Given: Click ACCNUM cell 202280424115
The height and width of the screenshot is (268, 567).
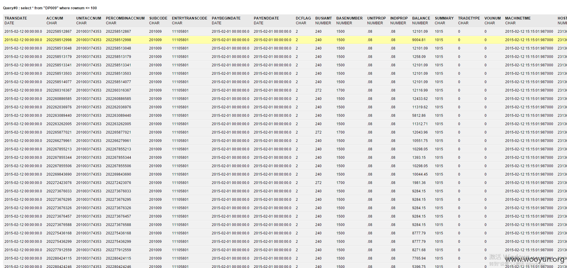Looking at the screenshot, I should (x=59, y=258).
